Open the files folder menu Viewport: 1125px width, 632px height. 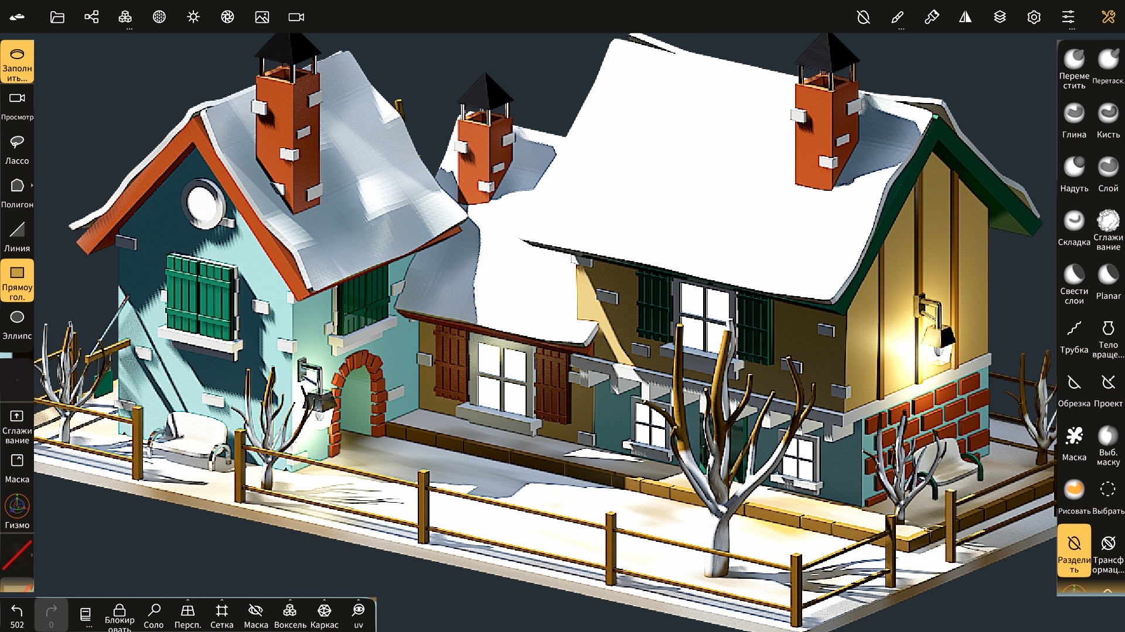click(57, 17)
